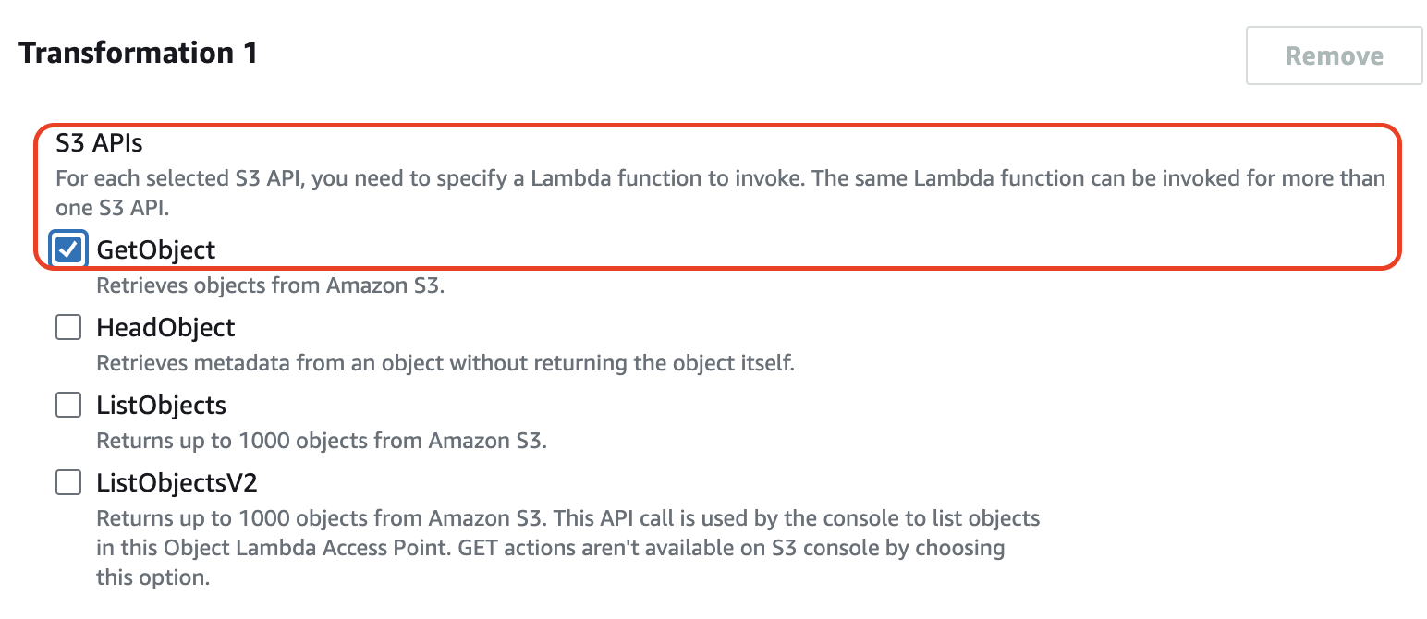
Task: Click the "Retrieves metadata from an object" description
Action: tap(445, 363)
